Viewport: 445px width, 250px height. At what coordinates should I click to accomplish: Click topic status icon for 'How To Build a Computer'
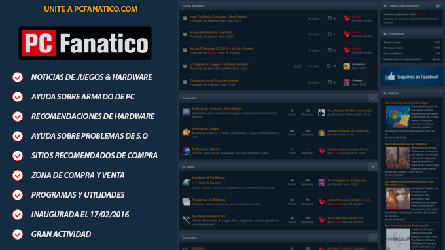(185, 18)
